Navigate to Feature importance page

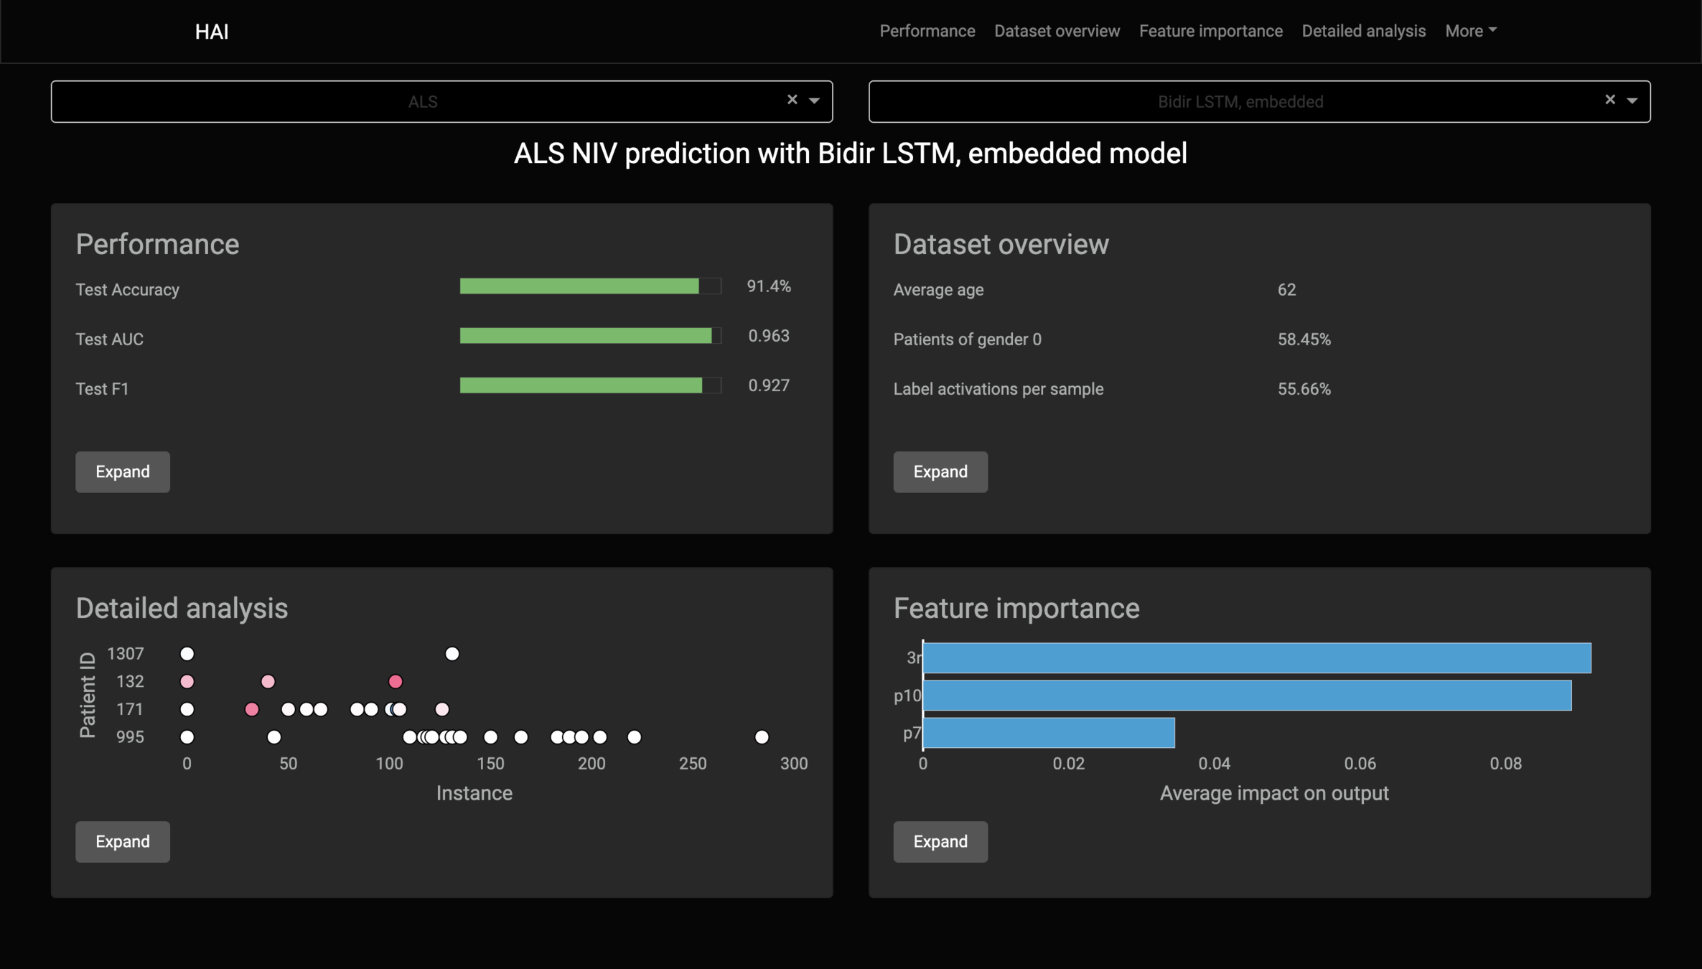[x=1210, y=31]
